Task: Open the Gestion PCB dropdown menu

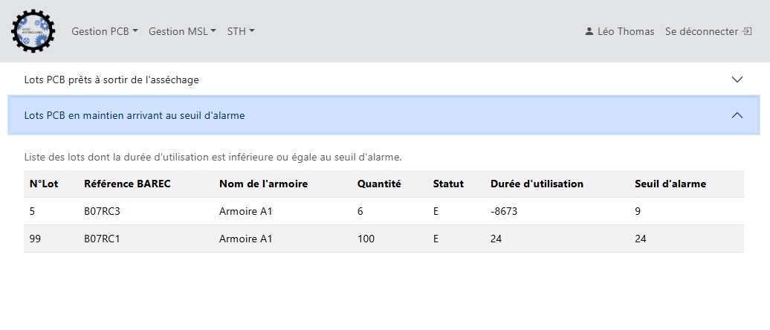Action: [x=105, y=31]
